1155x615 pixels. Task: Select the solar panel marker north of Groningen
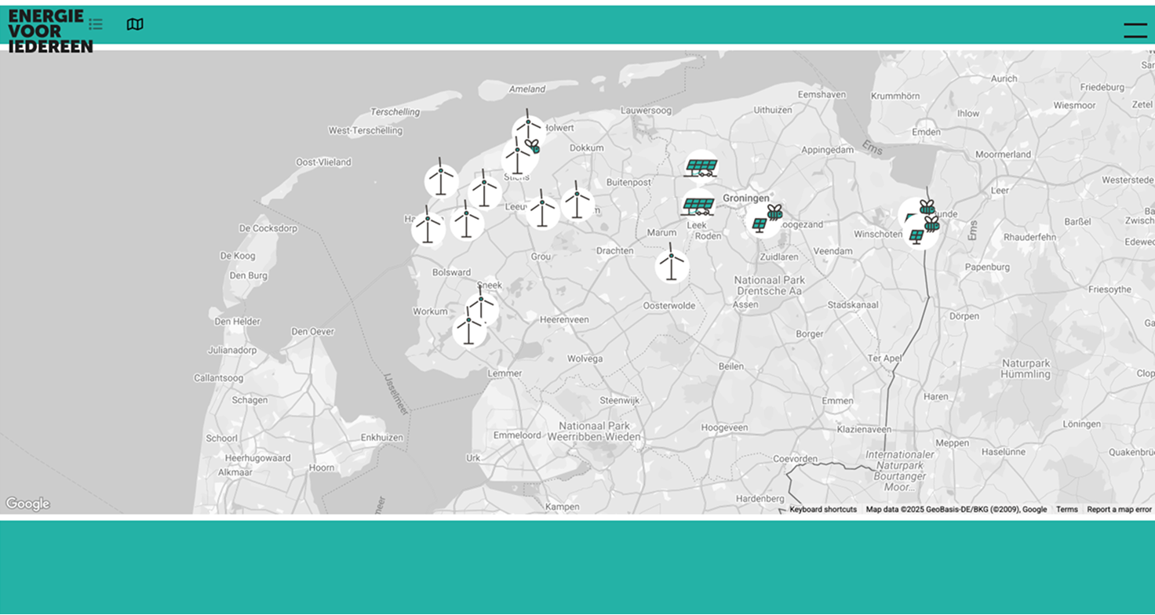click(x=701, y=166)
